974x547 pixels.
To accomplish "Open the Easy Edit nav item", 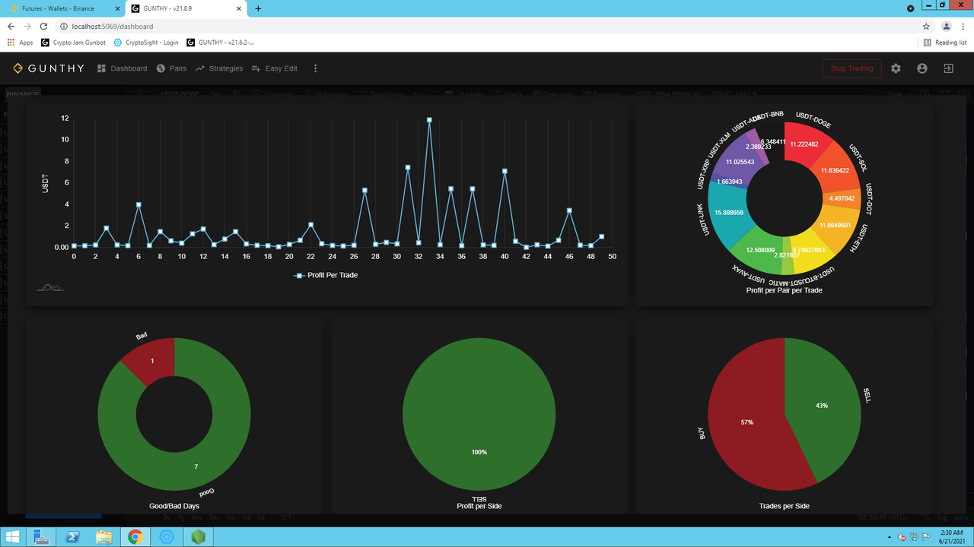I will (x=275, y=68).
